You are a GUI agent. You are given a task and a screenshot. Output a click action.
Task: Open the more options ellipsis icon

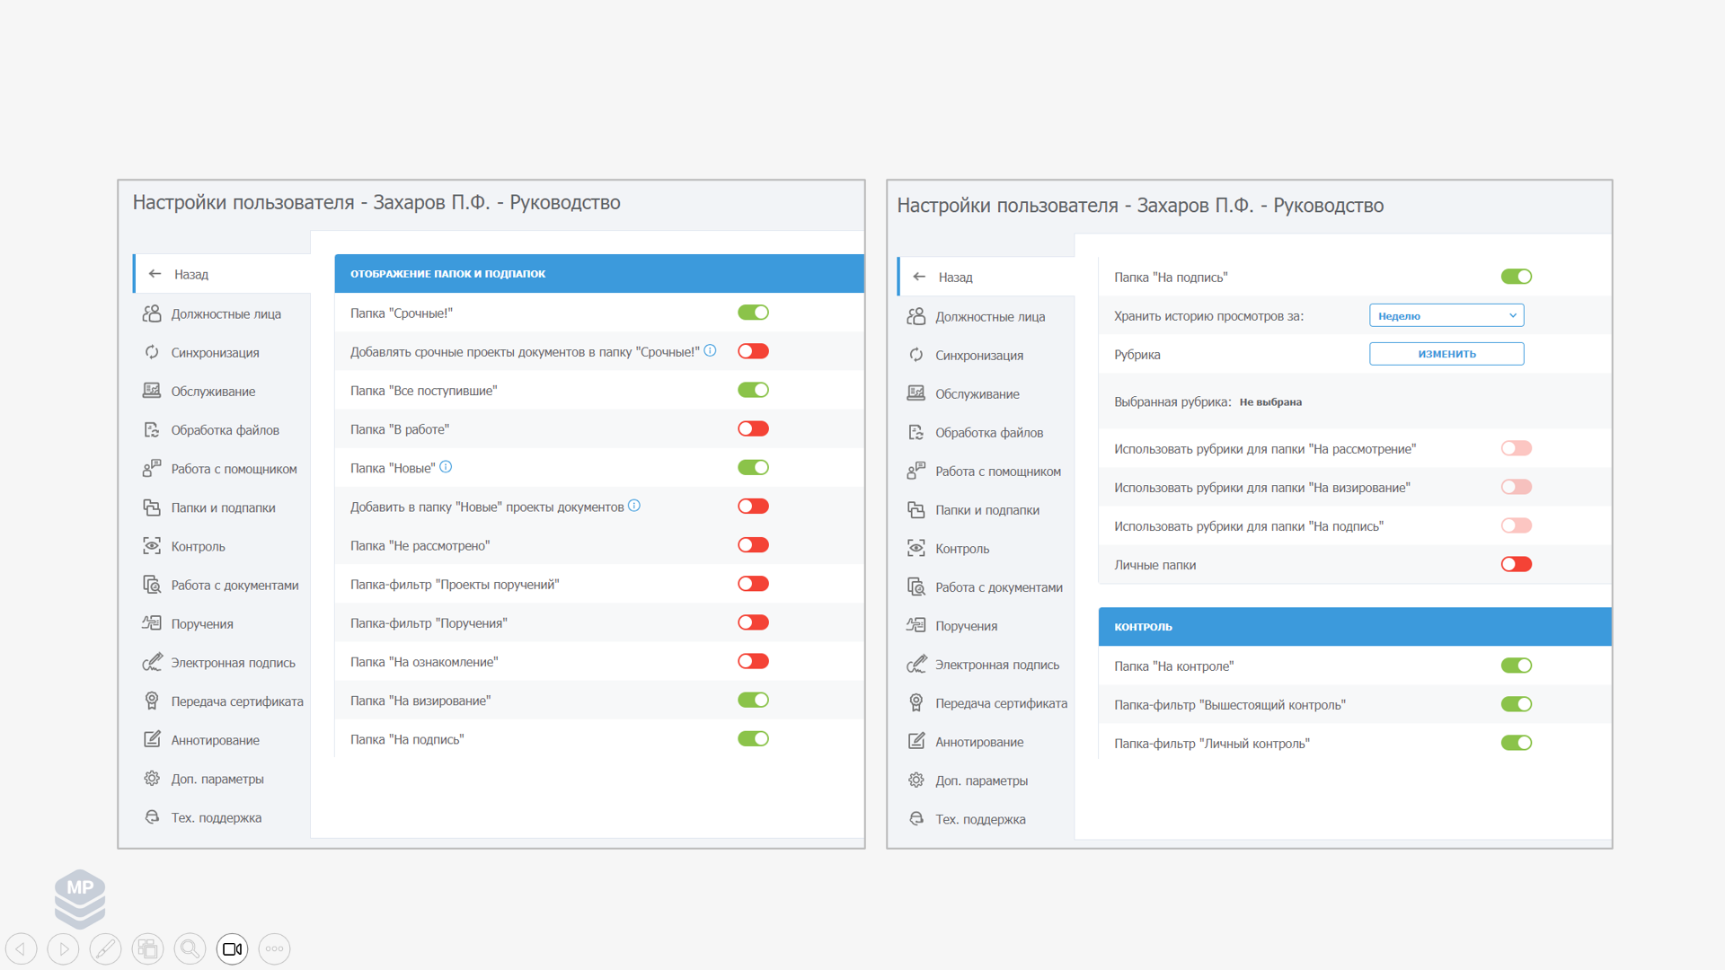coord(274,948)
